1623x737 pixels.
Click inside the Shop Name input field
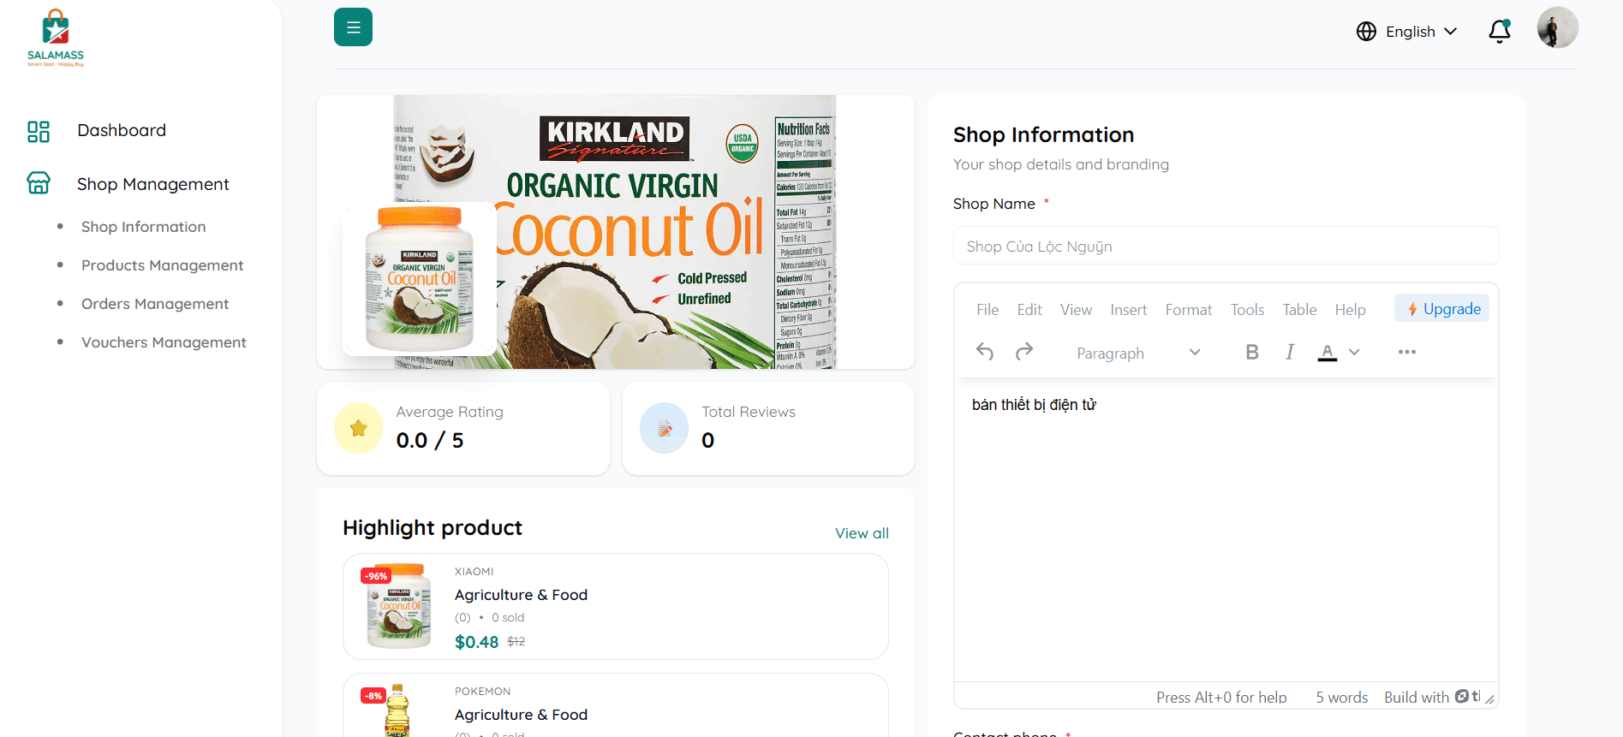(1225, 246)
